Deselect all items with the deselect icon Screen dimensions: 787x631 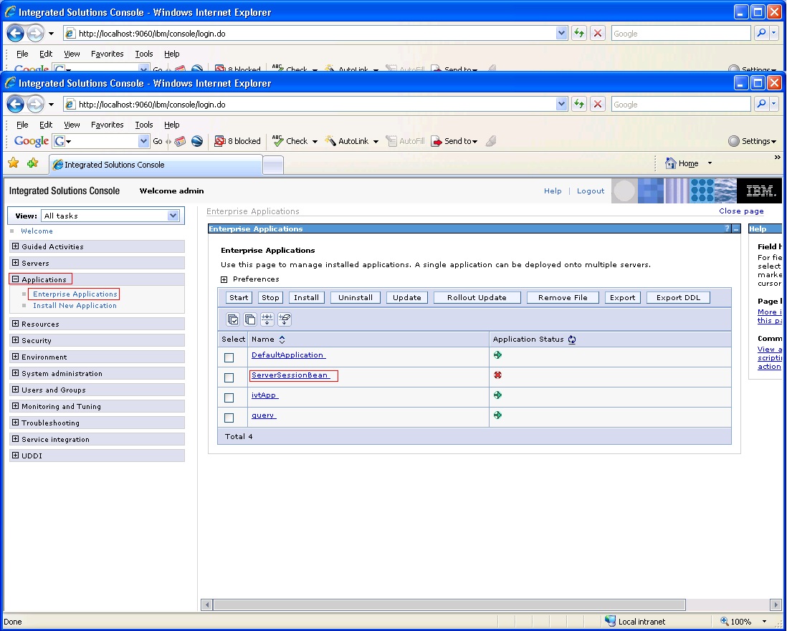pos(249,319)
